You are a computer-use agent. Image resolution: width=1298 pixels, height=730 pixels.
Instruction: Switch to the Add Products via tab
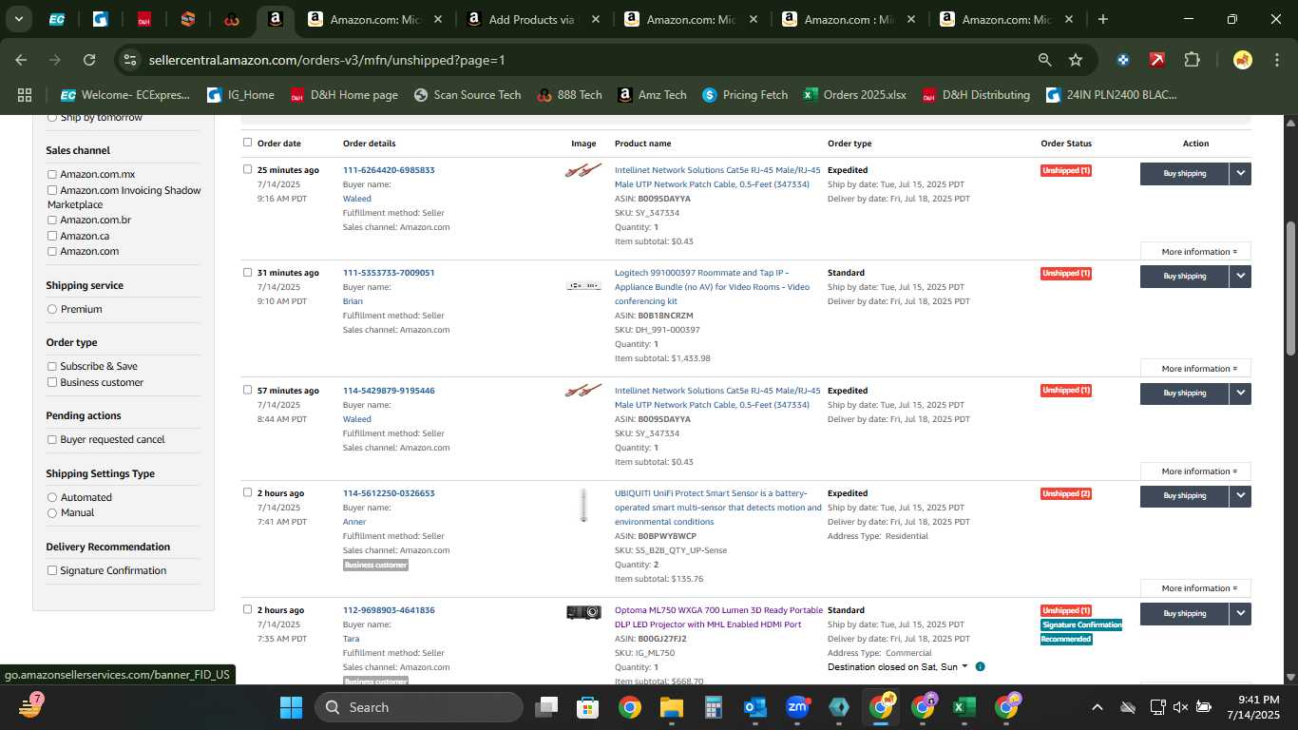click(533, 19)
